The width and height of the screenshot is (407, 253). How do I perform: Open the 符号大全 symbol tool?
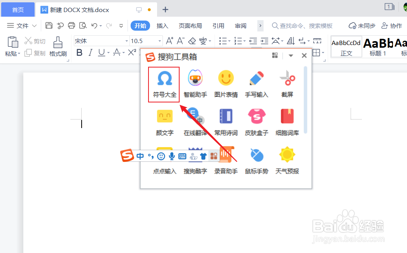164,84
